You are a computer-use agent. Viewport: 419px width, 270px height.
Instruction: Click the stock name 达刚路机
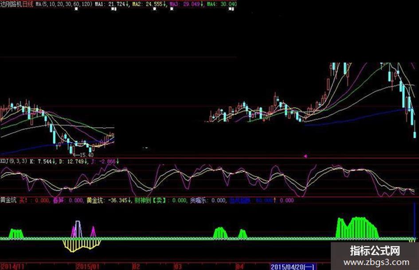pos(11,4)
